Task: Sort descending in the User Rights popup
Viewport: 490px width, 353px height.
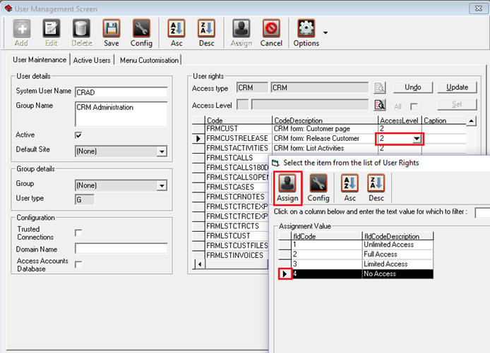Action: [x=376, y=183]
